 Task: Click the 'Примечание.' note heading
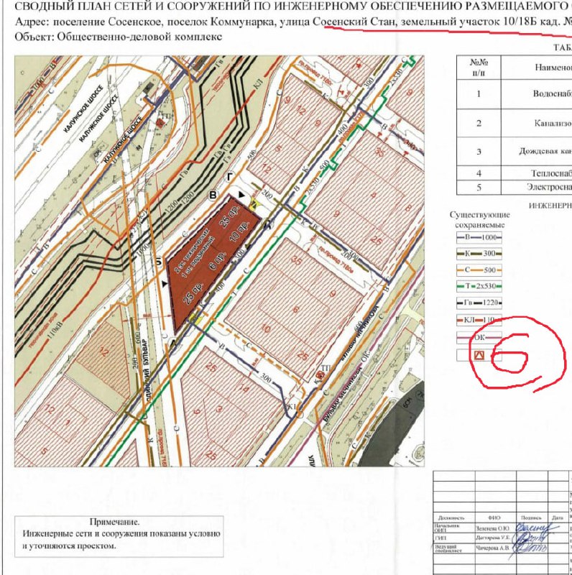tap(114, 522)
